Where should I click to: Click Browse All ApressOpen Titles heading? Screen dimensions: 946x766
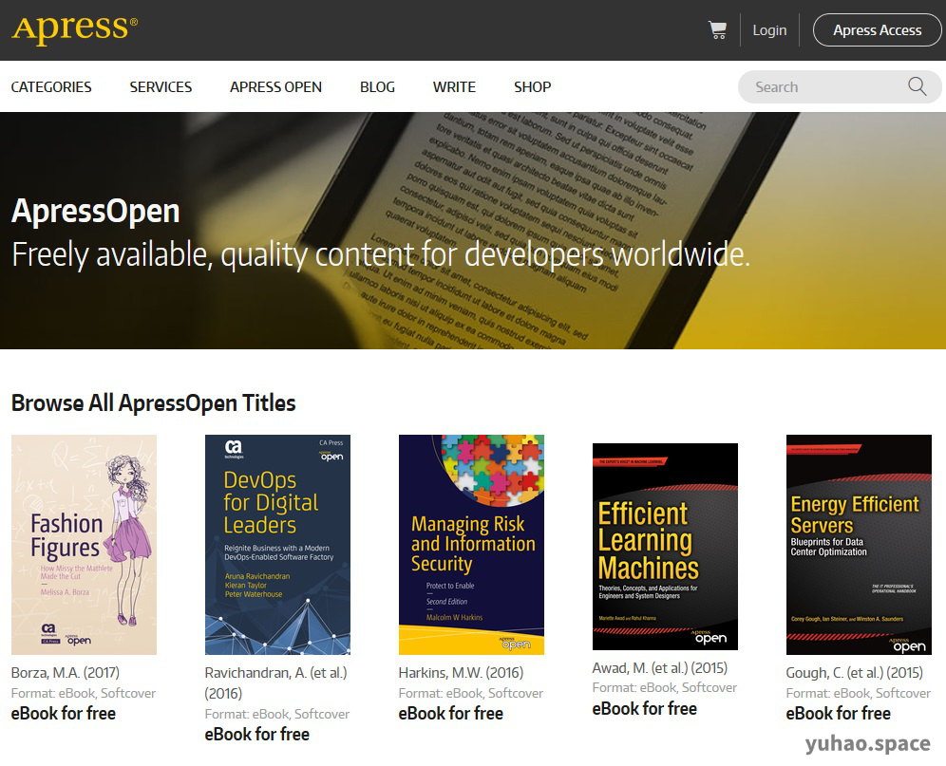tap(153, 402)
